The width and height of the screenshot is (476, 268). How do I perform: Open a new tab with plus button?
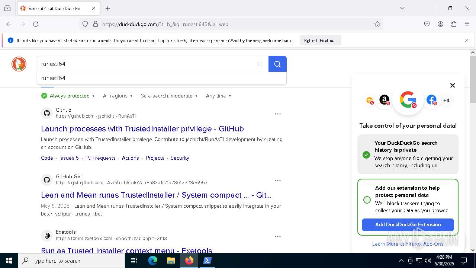click(108, 8)
